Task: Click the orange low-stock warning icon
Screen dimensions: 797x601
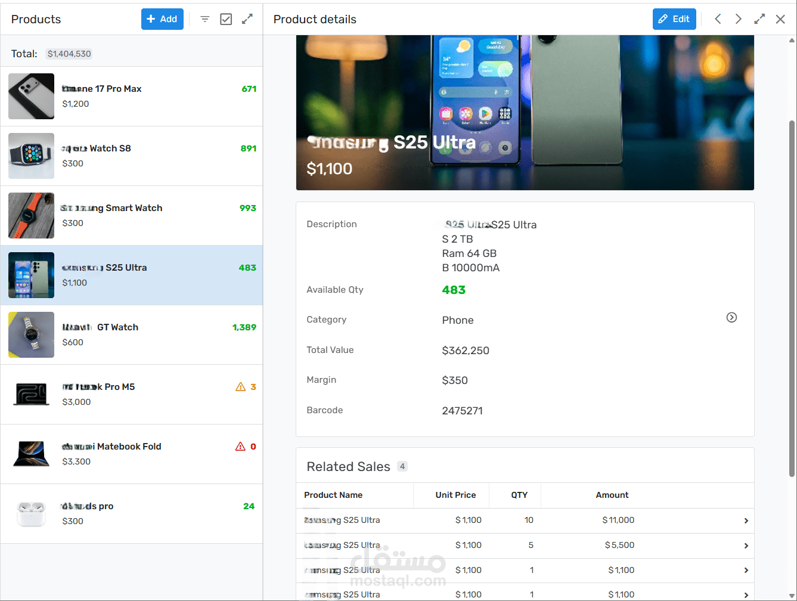Action: tap(241, 387)
